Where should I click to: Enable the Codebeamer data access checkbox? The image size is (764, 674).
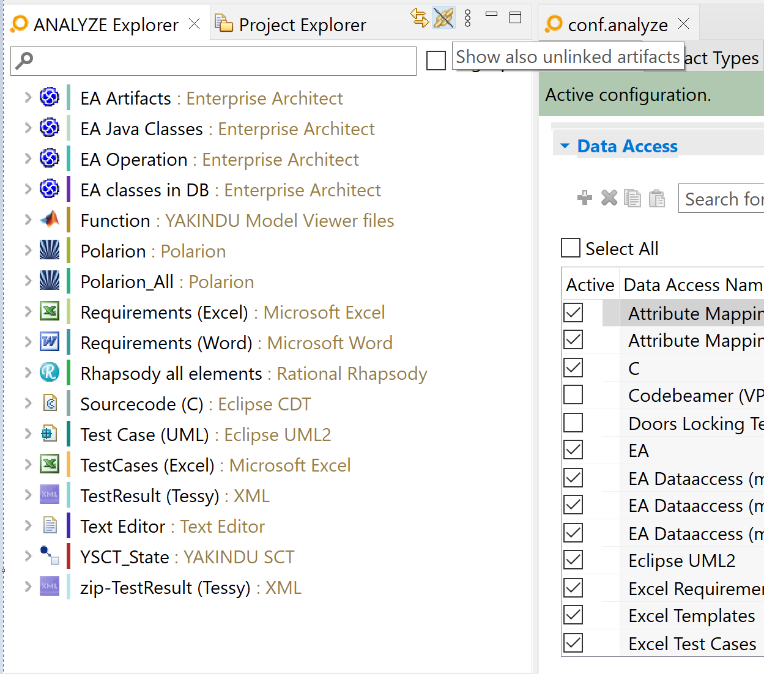573,394
